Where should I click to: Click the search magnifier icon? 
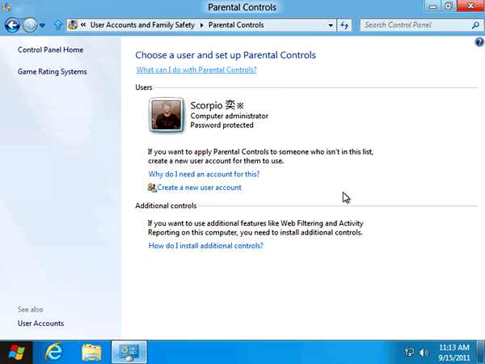coord(476,25)
